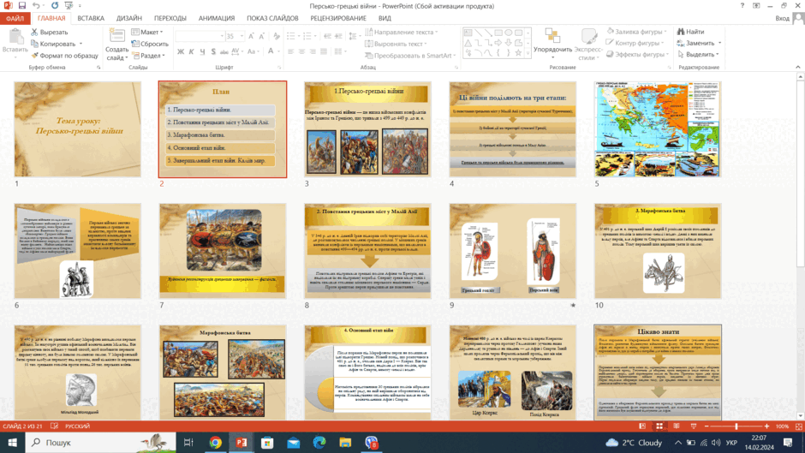Viewport: 805px width, 453px height.
Task: Collapse the ribbon with the chevron
Action: click(797, 67)
